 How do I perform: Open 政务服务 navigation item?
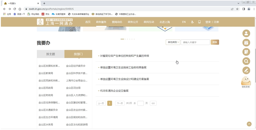click(x=101, y=22)
